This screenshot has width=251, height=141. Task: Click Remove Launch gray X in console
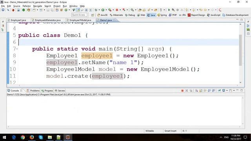coord(187,90)
